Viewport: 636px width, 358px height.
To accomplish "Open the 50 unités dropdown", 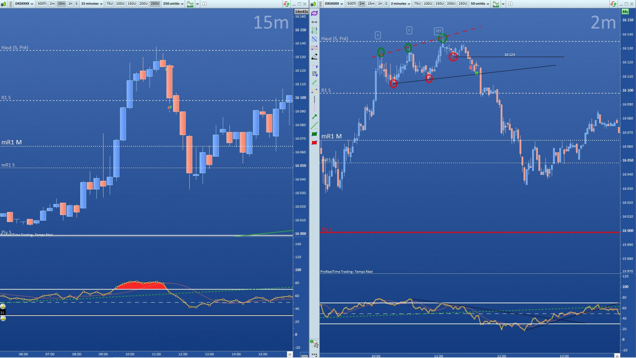I will coord(480,4).
